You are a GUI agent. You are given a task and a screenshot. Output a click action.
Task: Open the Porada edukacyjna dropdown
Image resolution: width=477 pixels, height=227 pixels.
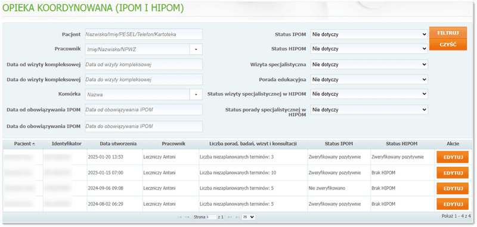(x=369, y=80)
